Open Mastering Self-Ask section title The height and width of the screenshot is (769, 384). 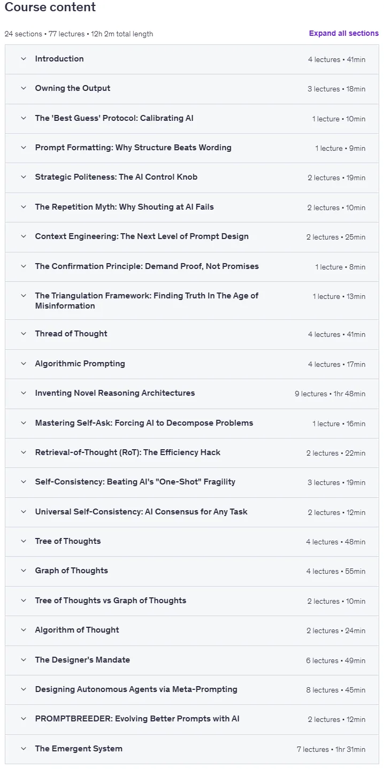(x=144, y=423)
